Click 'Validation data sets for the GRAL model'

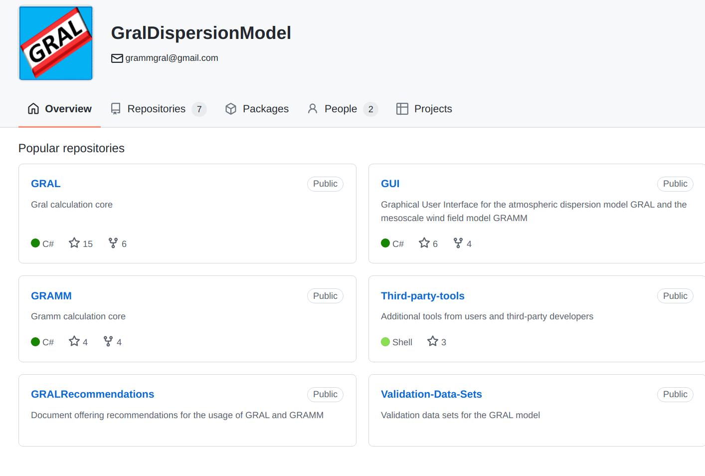(460, 415)
